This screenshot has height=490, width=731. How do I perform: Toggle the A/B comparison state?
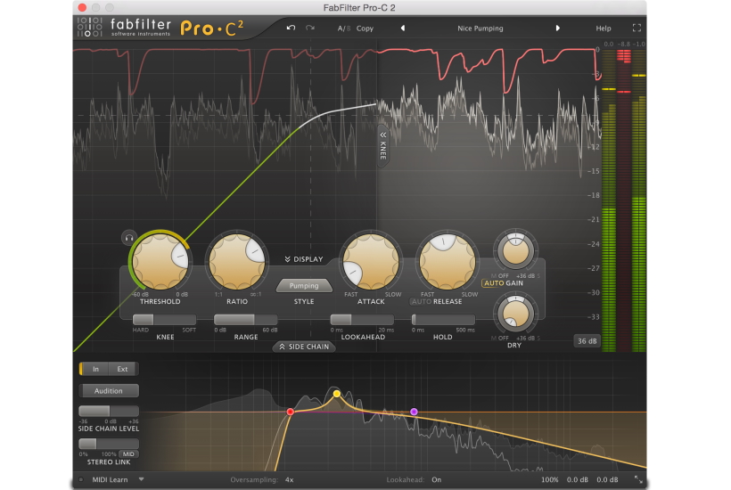click(343, 29)
